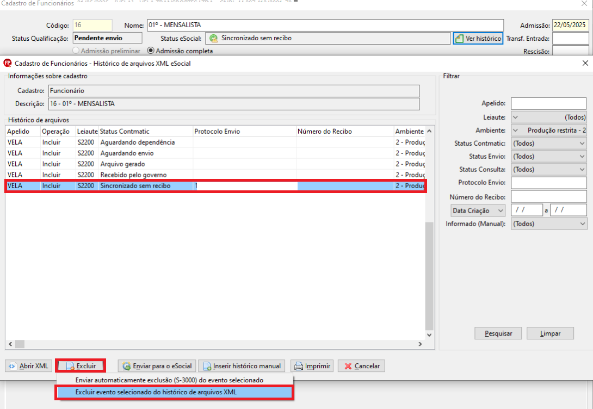
Task: Click the vertical scrollbar thumb of history list
Action: [x=429, y=276]
